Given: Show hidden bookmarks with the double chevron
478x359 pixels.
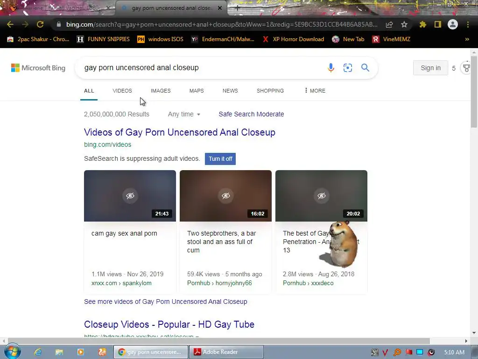Looking at the screenshot, I should (467, 39).
